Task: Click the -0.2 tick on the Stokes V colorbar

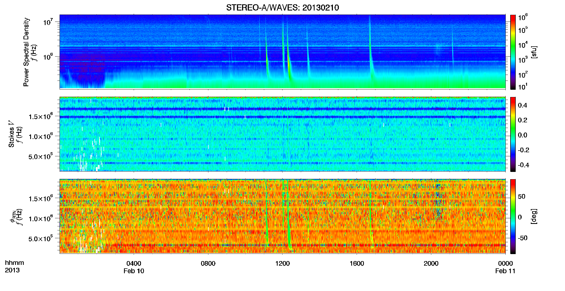Action: pos(523,150)
